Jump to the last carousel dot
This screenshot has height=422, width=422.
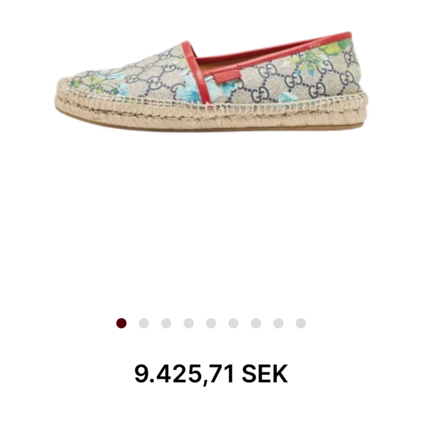[x=300, y=323]
